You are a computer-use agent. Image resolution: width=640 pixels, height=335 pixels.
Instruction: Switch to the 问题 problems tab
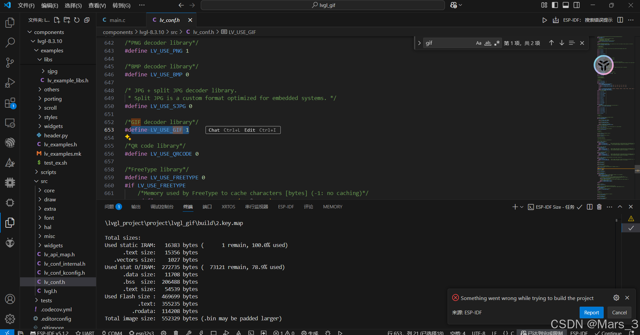tap(113, 207)
